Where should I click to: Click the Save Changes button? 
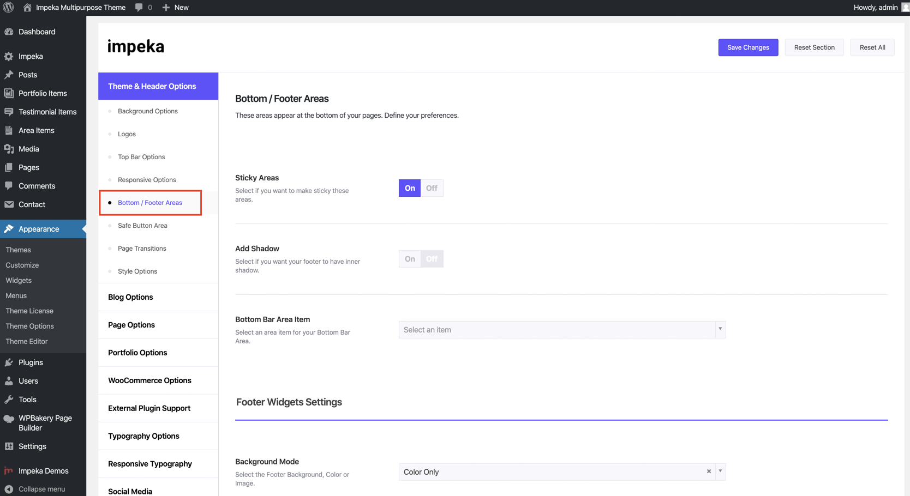[x=748, y=47]
